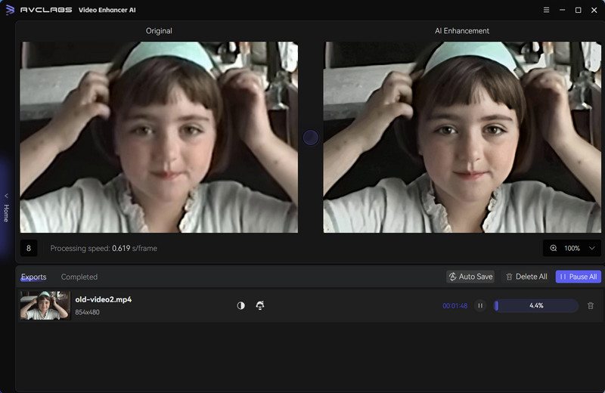The height and width of the screenshot is (393, 605).
Task: Click the Original label above the left preview
Action: 159,31
